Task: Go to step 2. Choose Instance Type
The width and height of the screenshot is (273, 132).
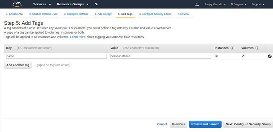Action: pos(43,14)
